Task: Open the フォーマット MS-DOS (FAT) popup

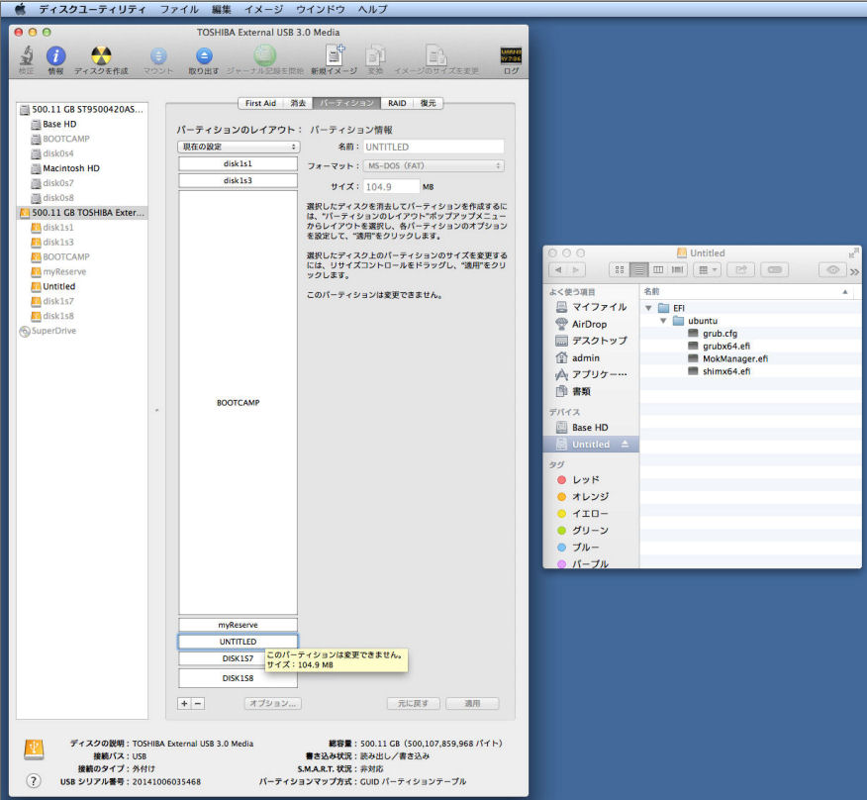Action: (433, 165)
